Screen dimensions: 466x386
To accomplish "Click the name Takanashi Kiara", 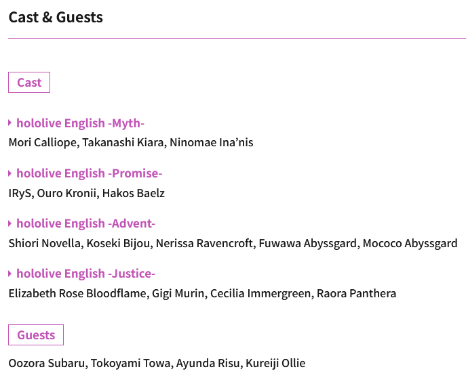I will 123,143.
